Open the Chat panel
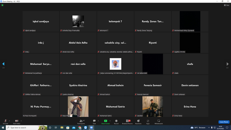The width and height of the screenshot is (231, 130). click(x=94, y=122)
